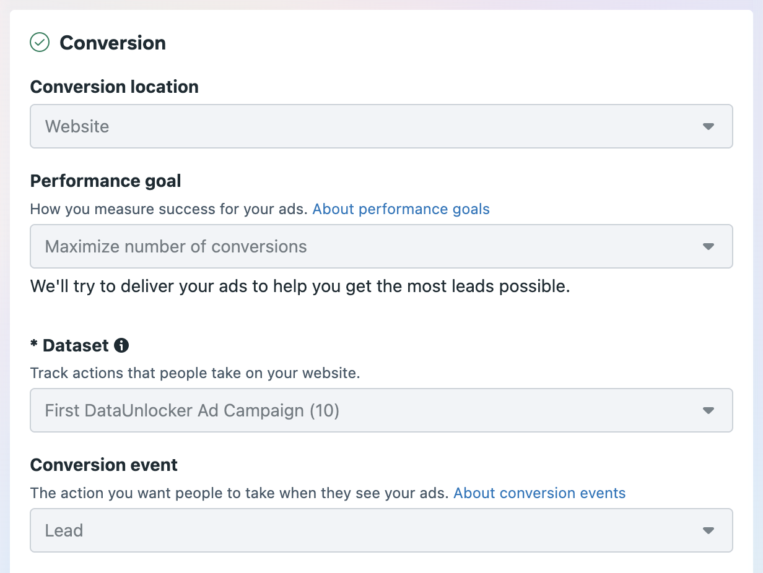Viewport: 763px width, 573px height.
Task: Open the First DataUnlocker Ad Campaign dropdown
Action: pos(372,410)
